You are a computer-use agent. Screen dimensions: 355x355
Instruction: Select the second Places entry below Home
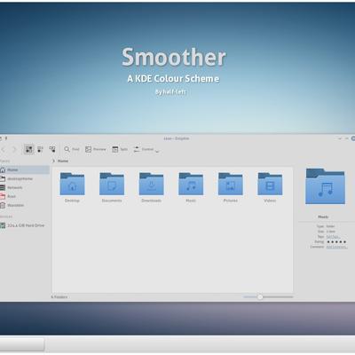[25, 178]
